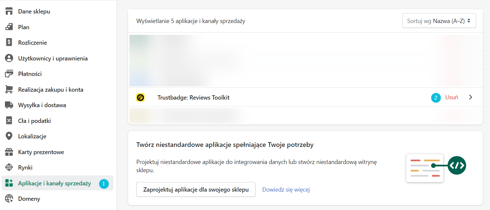Expand Trustbadge row with chevron arrow

tap(471, 97)
